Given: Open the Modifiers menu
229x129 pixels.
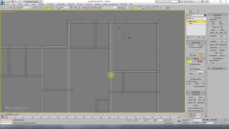Looking at the screenshot, I should pos(41,4).
